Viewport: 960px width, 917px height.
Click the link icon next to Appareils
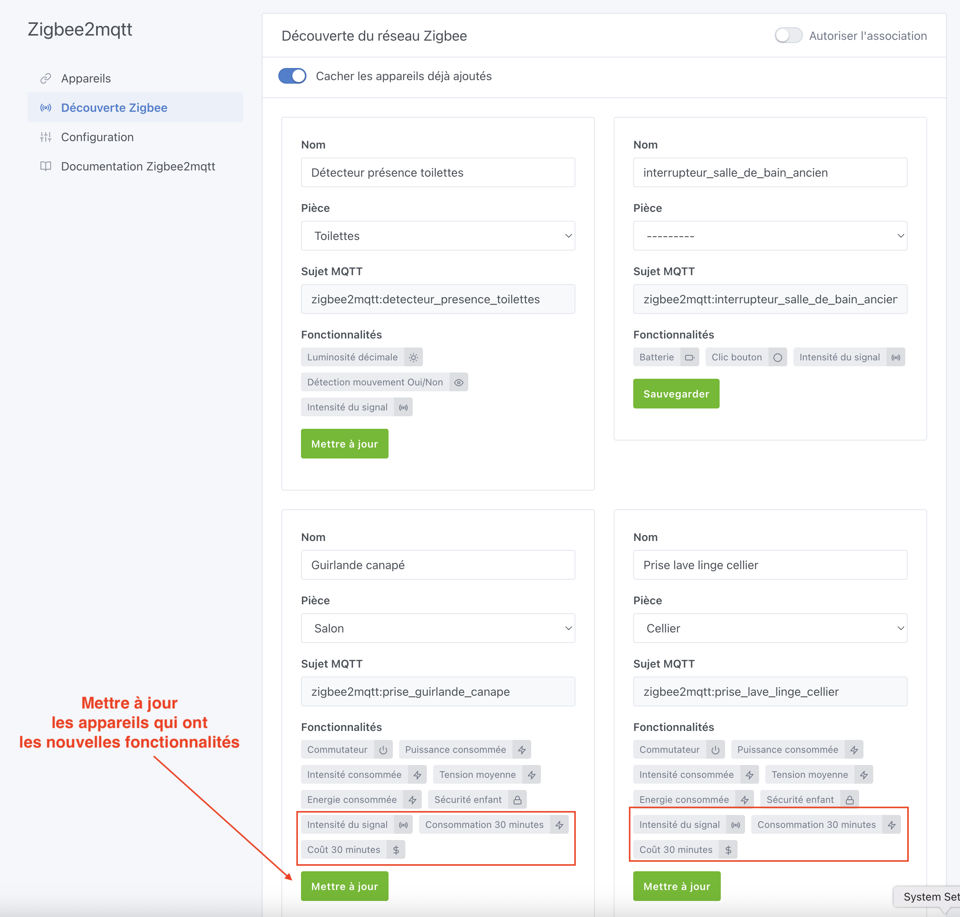pos(46,78)
